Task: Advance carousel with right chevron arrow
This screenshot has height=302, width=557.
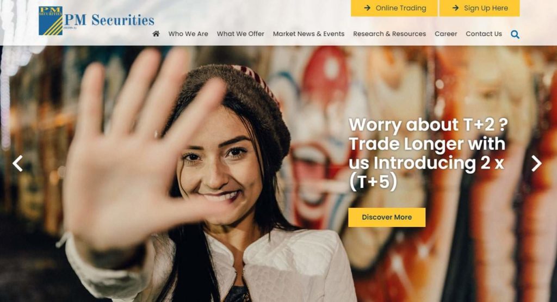Action: (x=536, y=163)
